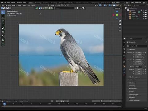Toggle the camera view icon

(120, 27)
